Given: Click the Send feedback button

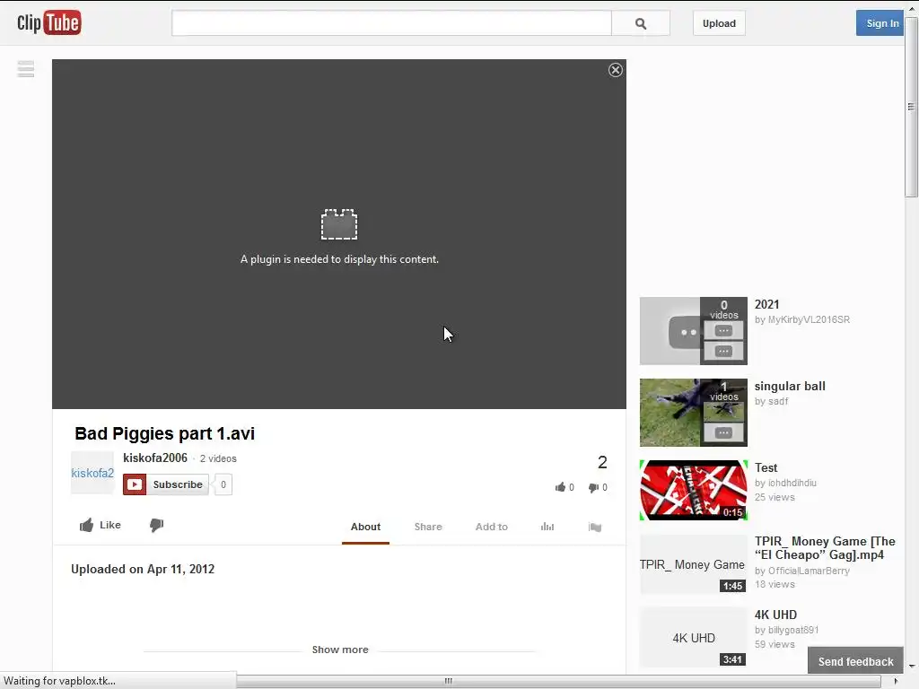Looking at the screenshot, I should (x=855, y=661).
